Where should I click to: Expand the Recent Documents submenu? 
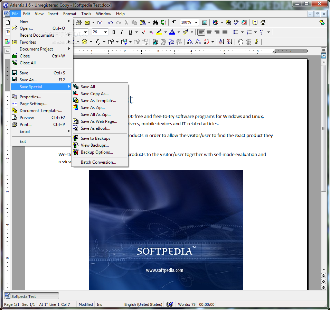[41, 35]
